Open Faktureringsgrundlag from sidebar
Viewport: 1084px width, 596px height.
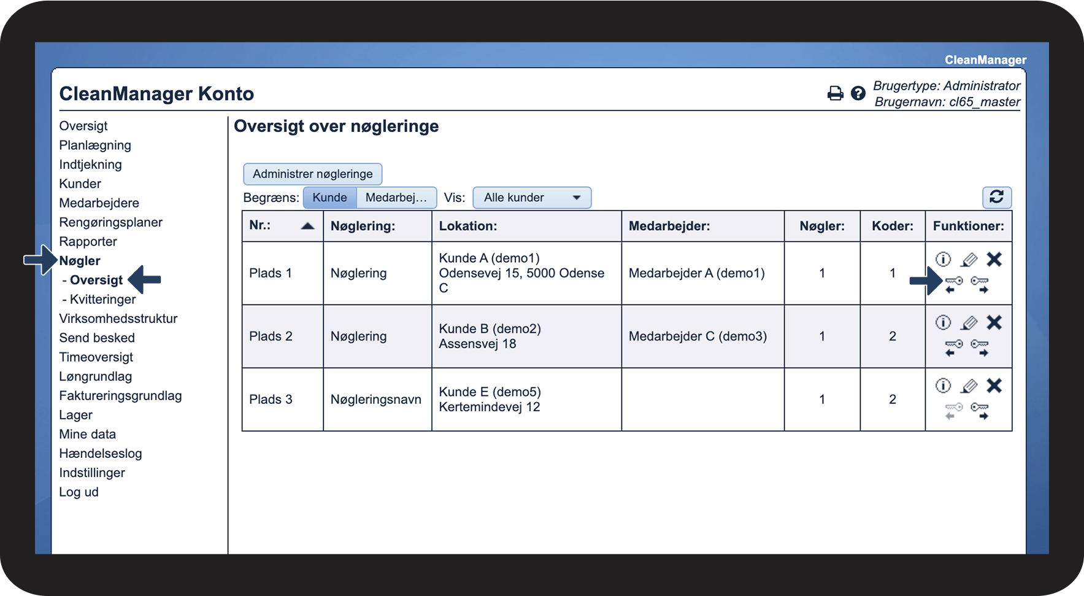tap(120, 396)
